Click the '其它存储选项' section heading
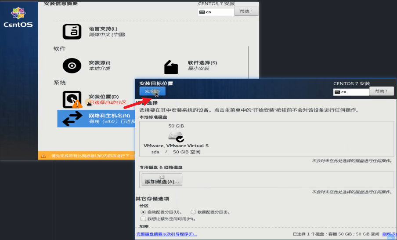This screenshot has width=397, height=240. click(x=152, y=199)
